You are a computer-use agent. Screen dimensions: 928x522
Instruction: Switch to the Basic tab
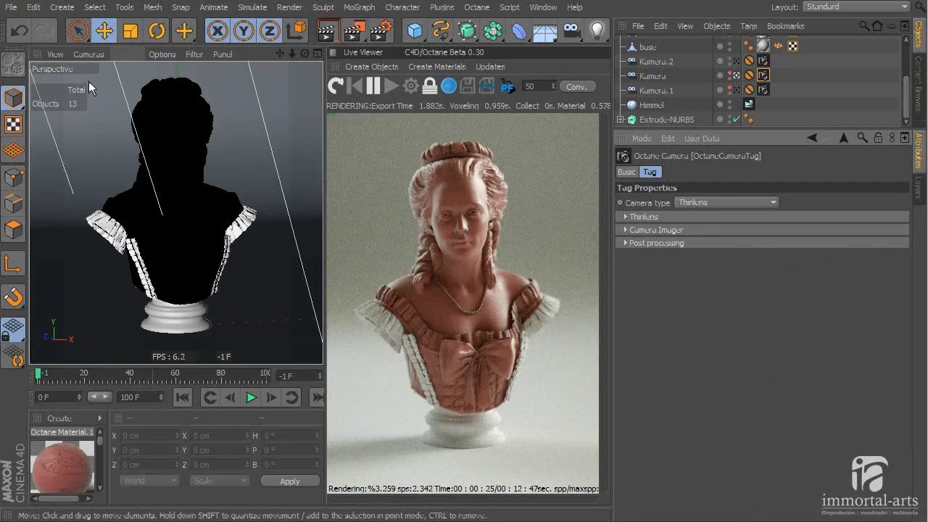pos(626,172)
